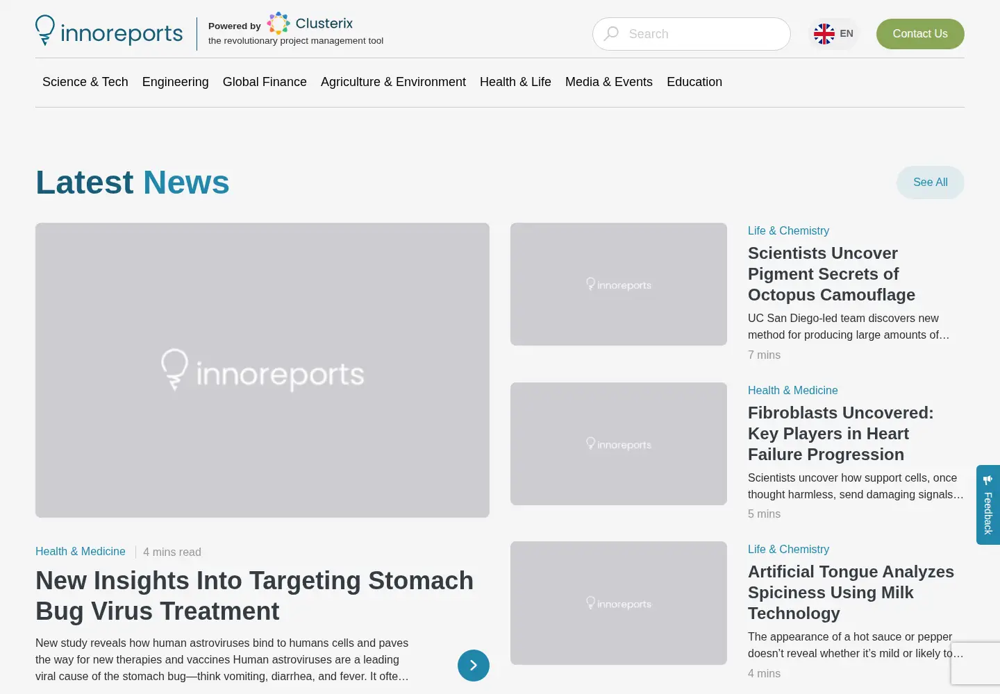Open the large featured article image
1000x694 pixels.
click(x=262, y=370)
